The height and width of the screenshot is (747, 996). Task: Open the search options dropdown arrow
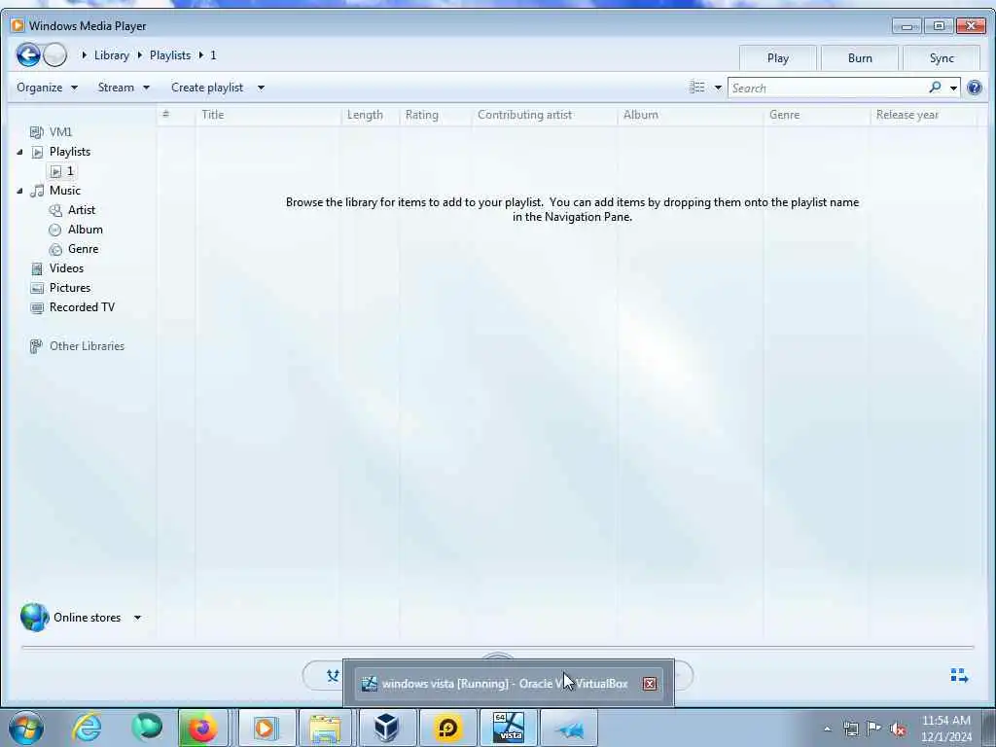click(x=953, y=88)
